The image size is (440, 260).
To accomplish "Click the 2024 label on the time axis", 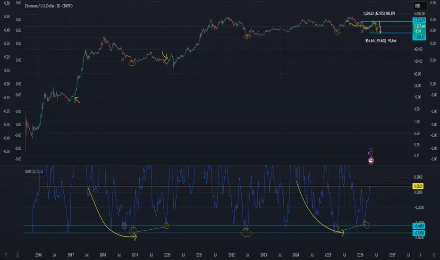I will [296, 255].
